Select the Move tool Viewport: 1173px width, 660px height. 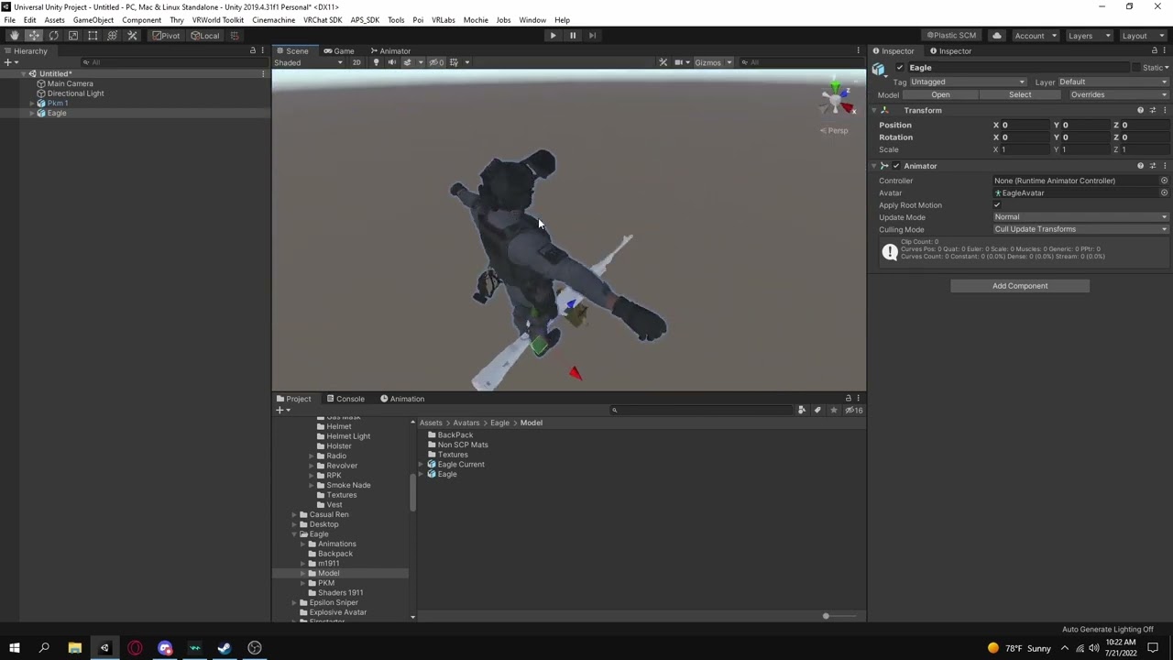[34, 36]
